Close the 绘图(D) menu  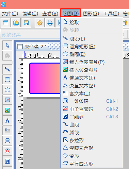(x=70, y=14)
